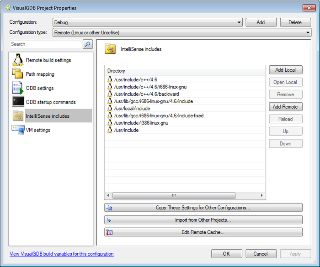Click the IntelliSense includes header icon

pos(110,49)
